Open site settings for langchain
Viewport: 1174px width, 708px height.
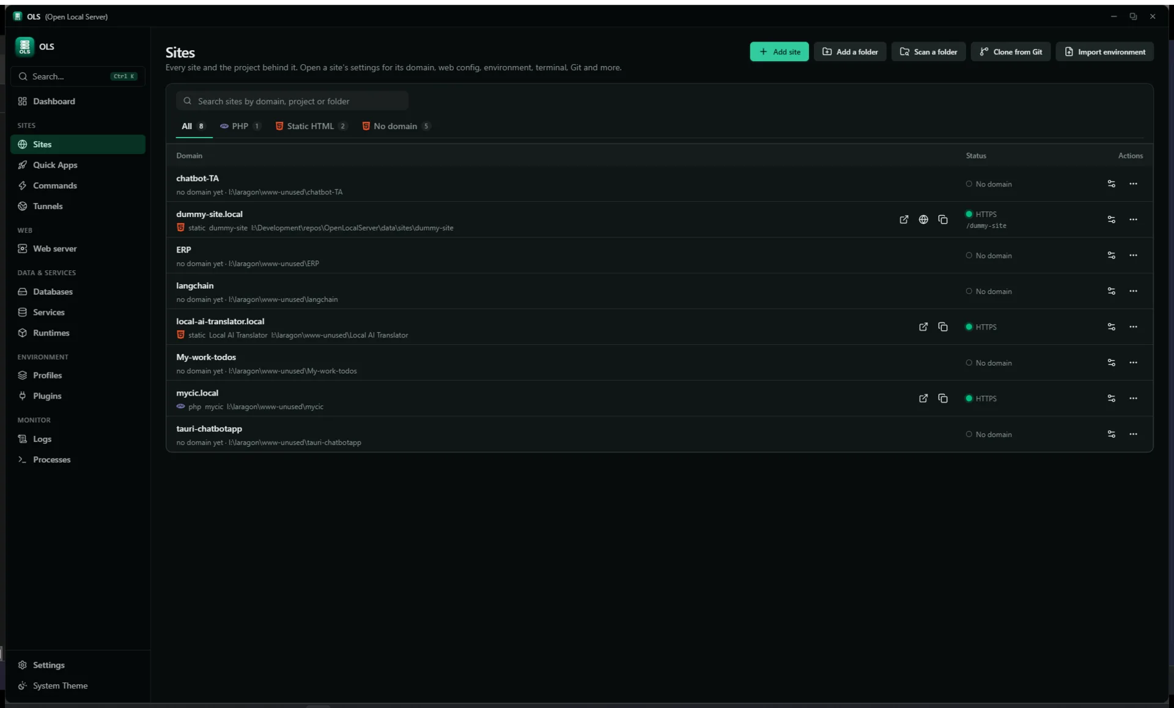tap(1111, 291)
